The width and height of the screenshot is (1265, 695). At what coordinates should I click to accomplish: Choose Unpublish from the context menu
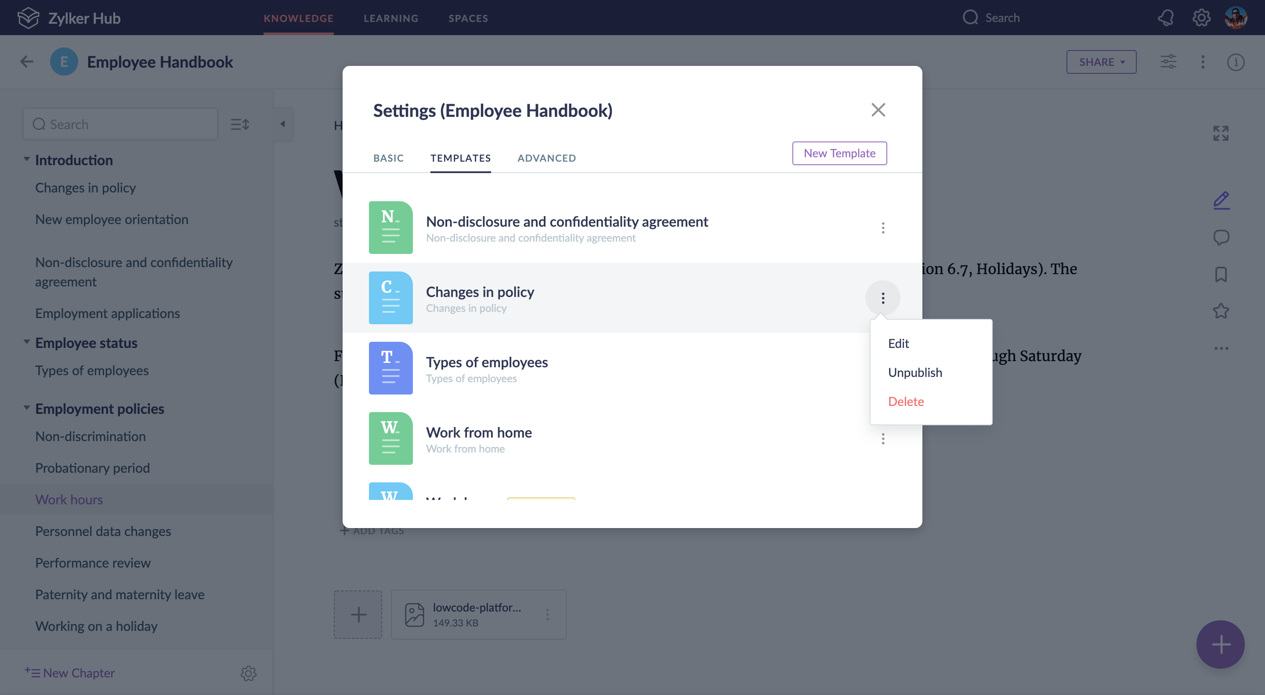tap(915, 372)
